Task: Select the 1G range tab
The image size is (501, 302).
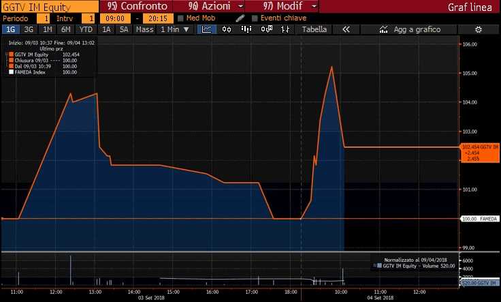Action: [10, 29]
